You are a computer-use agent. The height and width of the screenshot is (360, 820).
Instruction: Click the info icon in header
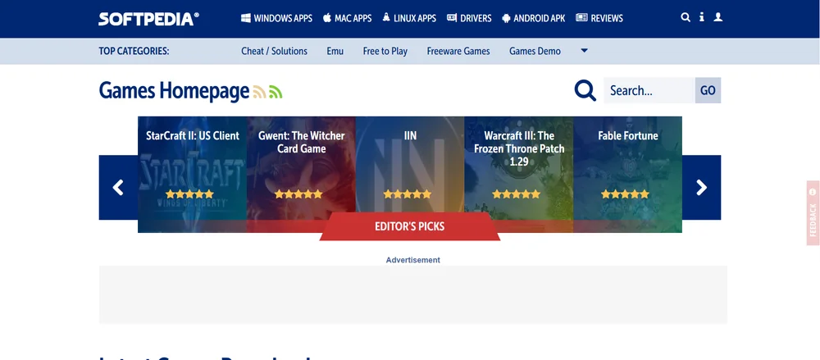tap(702, 17)
